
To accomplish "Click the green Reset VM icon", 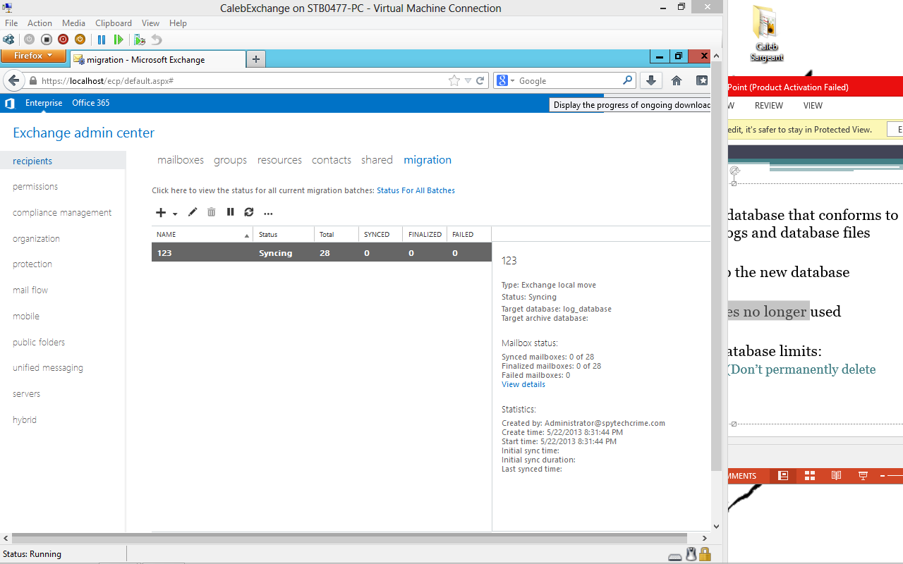I will [119, 39].
